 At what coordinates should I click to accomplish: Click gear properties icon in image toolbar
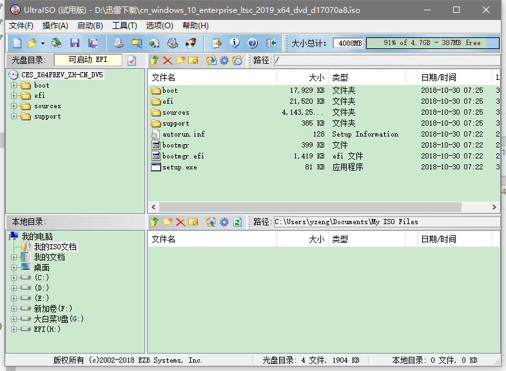(224, 61)
